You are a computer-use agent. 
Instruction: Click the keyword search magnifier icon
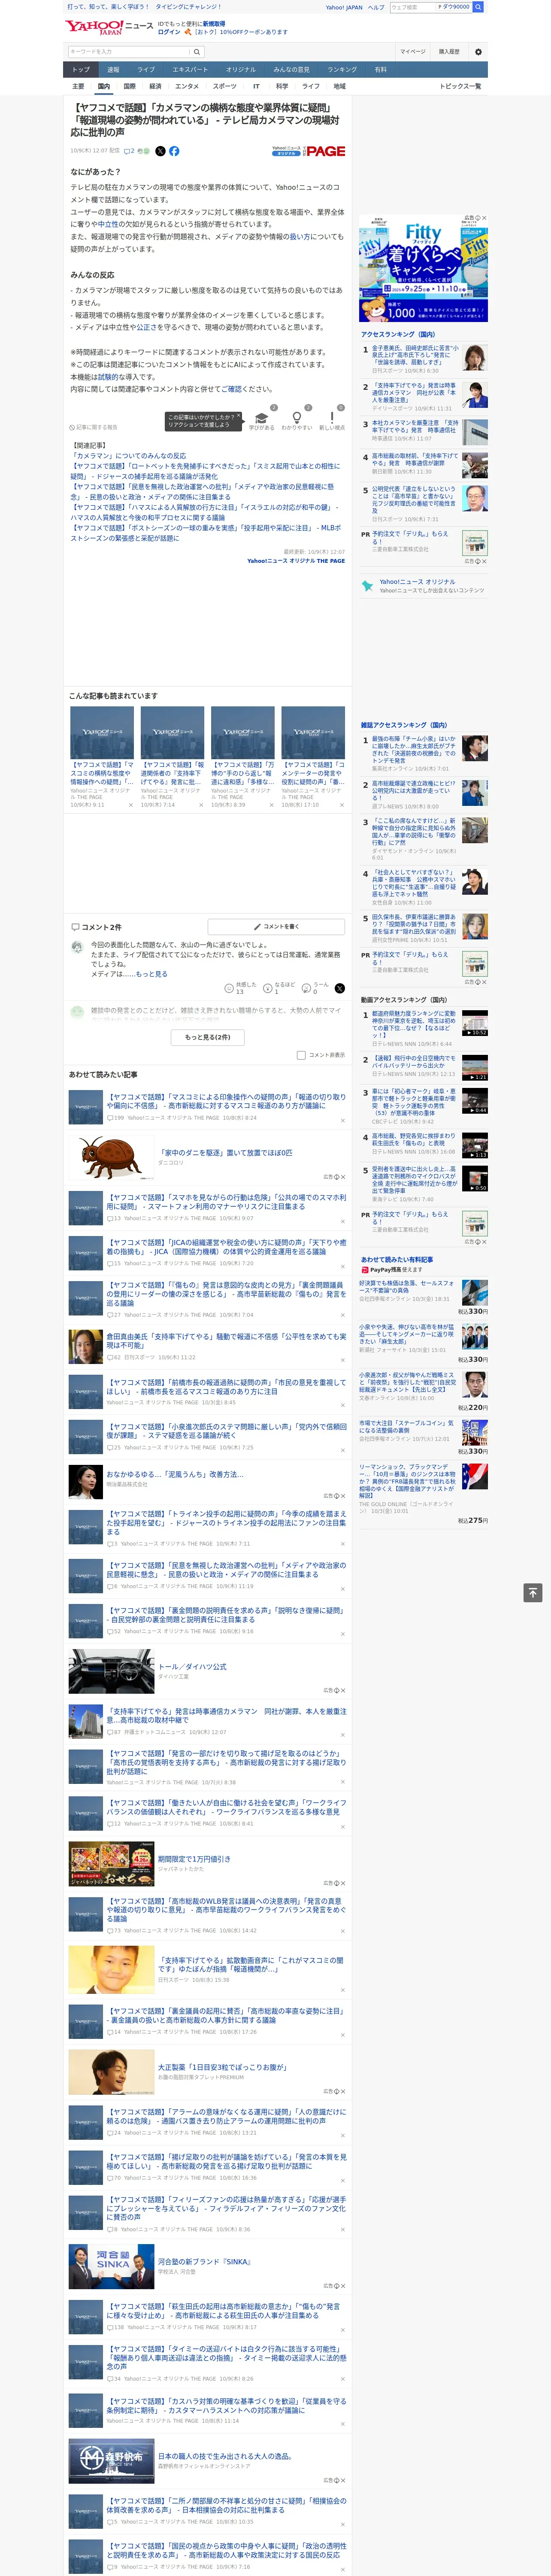pyautogui.click(x=196, y=52)
